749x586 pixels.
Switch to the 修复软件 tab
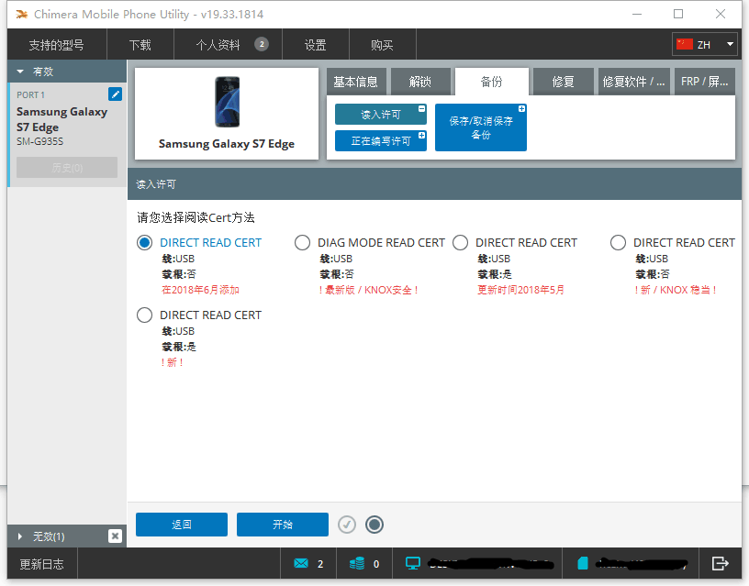point(633,82)
